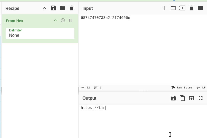Open folder as input
207x138 pixels.
pyautogui.click(x=173, y=8)
